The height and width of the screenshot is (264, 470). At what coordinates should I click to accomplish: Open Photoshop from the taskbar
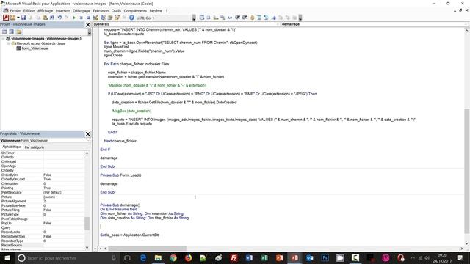[x=325, y=257]
